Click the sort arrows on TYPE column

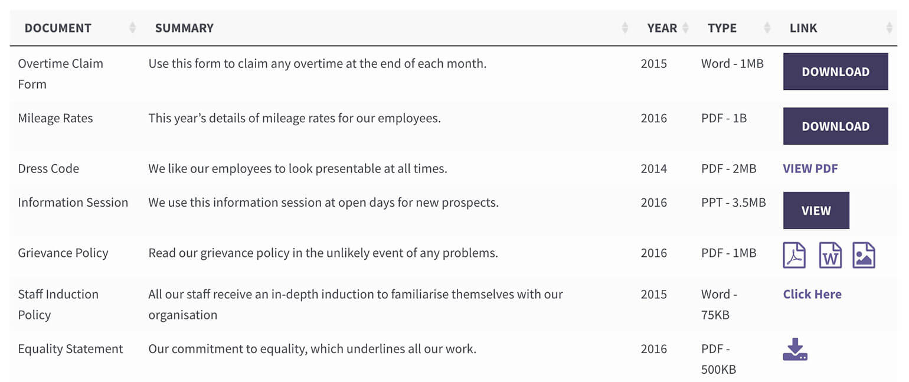click(x=766, y=27)
